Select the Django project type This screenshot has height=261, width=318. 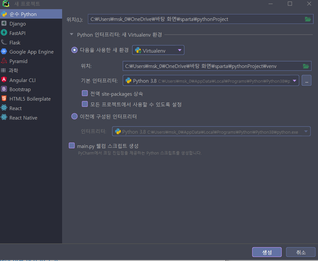click(31, 24)
